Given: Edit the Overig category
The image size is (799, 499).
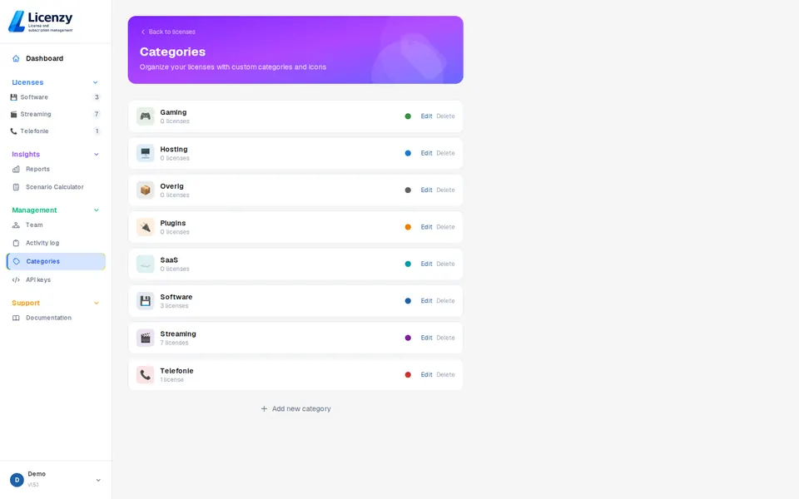Looking at the screenshot, I should click(426, 190).
